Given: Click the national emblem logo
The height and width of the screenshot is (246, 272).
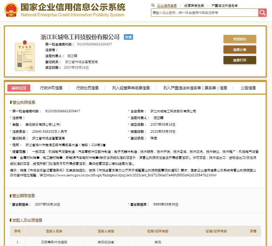Looking at the screenshot, I should click(11, 10).
